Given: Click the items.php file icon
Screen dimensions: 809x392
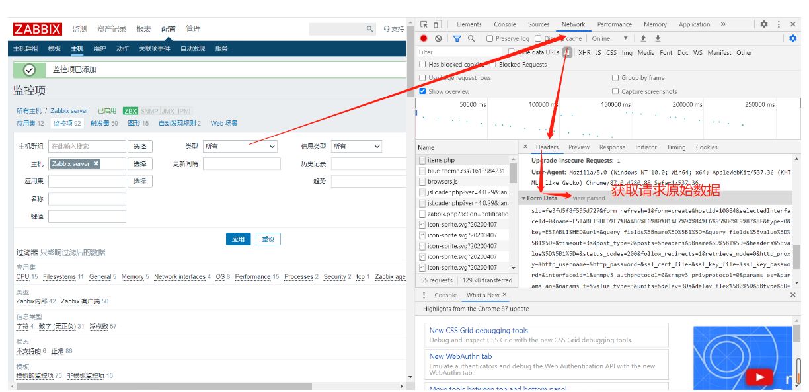Looking at the screenshot, I should (x=422, y=160).
